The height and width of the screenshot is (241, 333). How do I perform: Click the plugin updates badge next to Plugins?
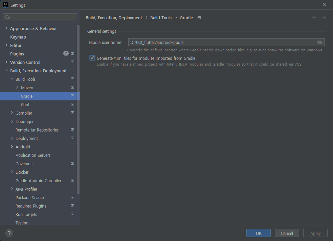[66, 54]
